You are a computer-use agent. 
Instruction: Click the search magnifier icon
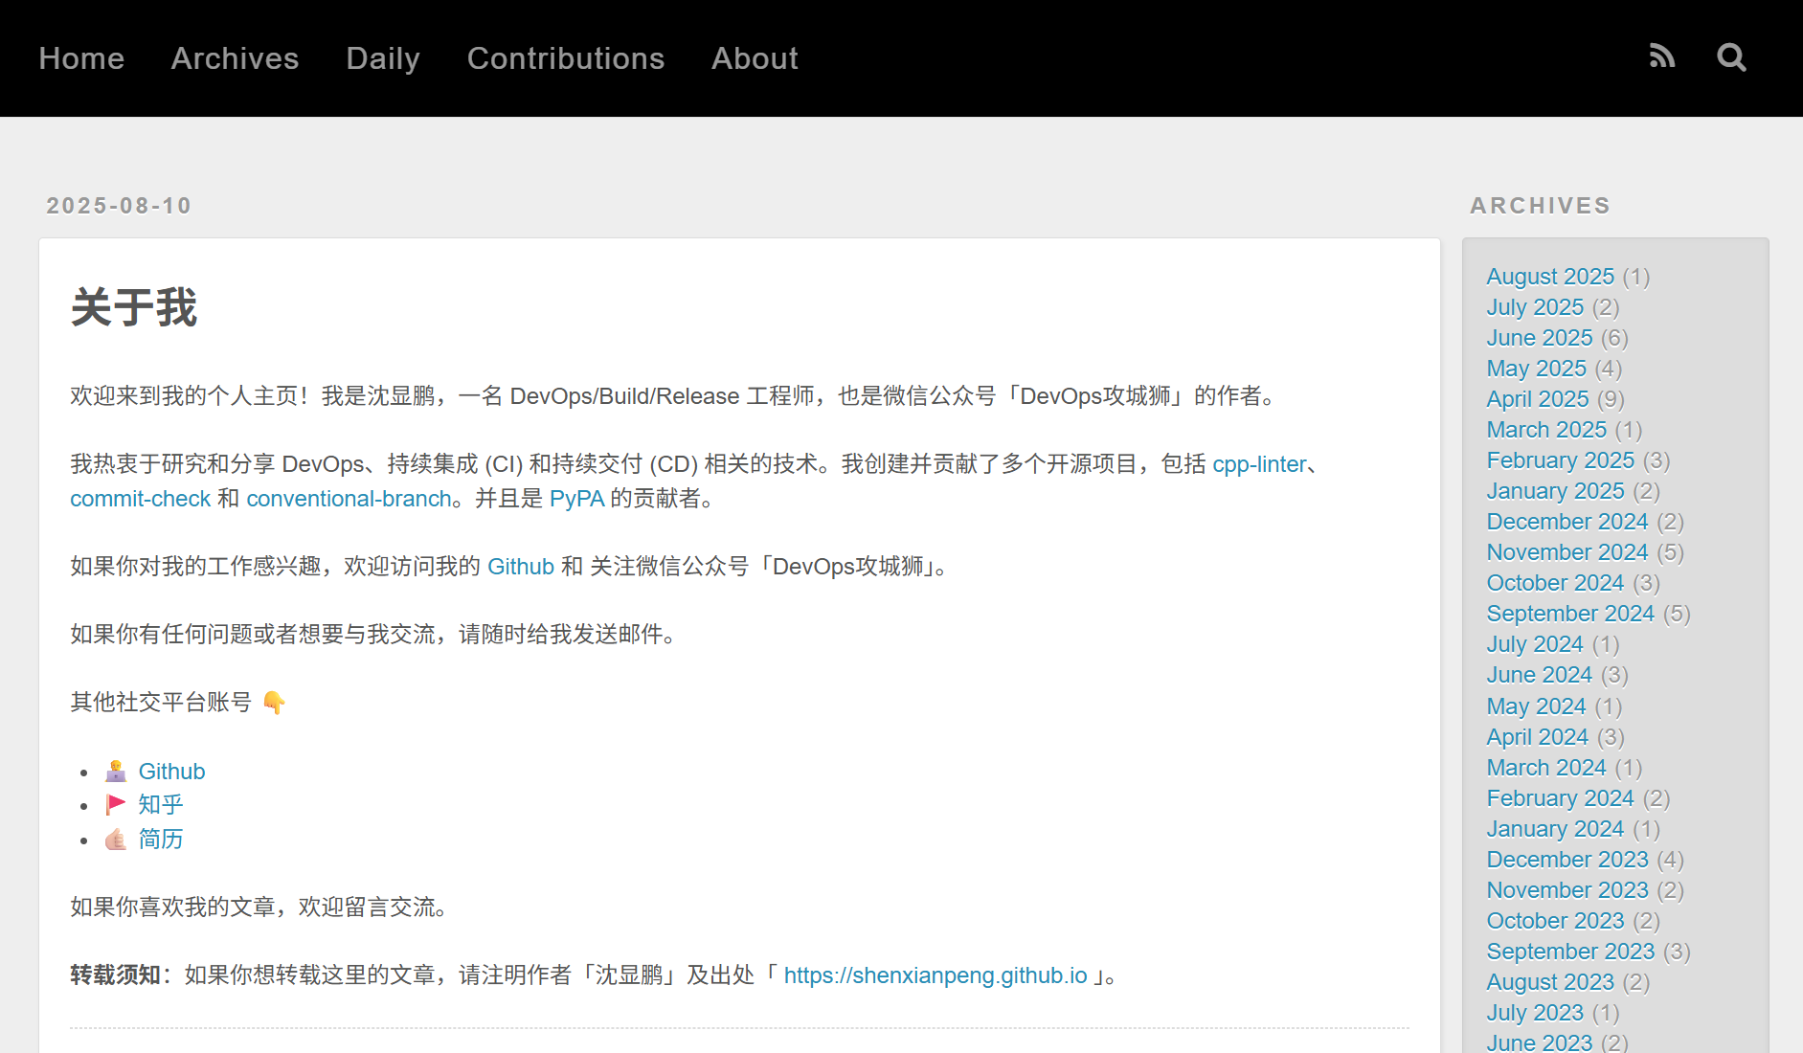pyautogui.click(x=1731, y=57)
